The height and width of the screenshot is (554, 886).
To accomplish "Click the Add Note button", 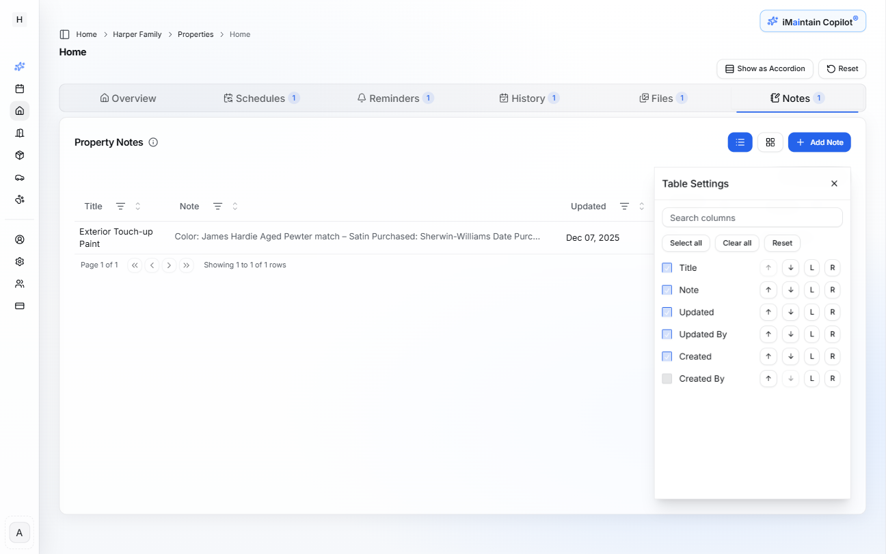I will click(819, 142).
